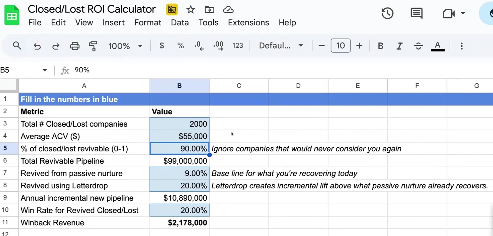This screenshot has height=236, width=493.
Task: Select the $2,178,000 Winback Revenue cell
Action: [180, 223]
